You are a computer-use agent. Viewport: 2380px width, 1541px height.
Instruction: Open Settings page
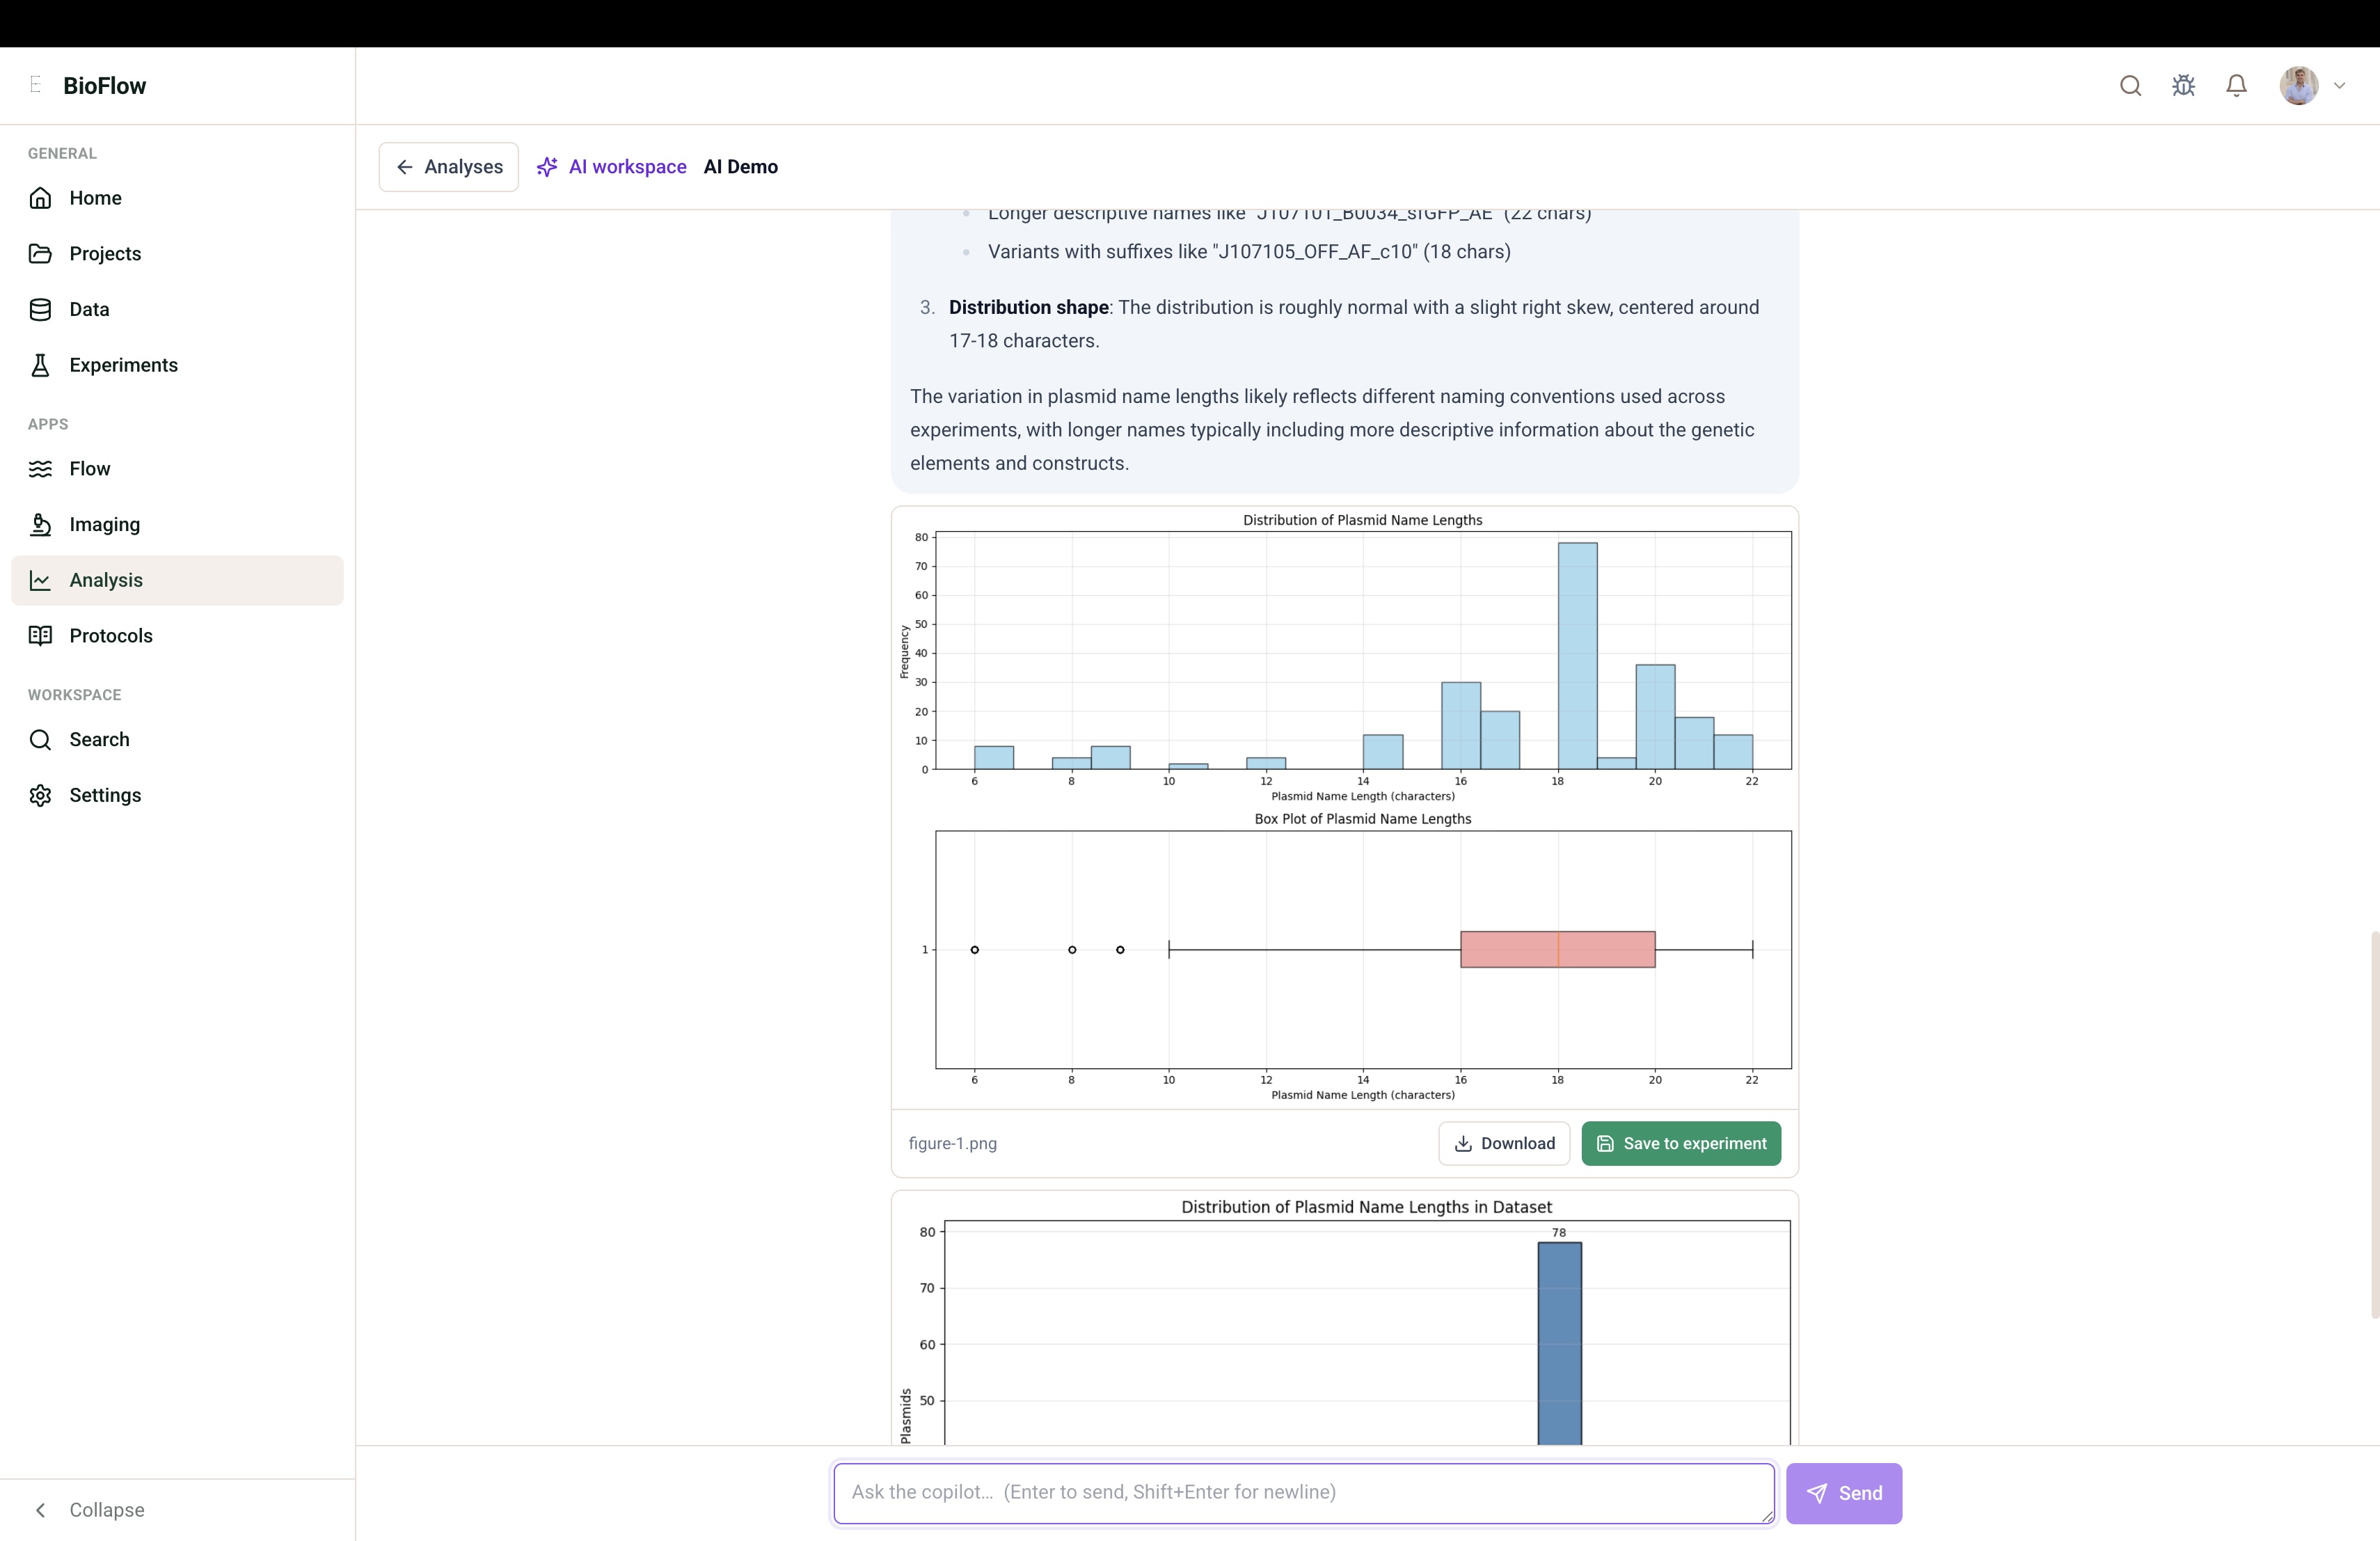[x=177, y=796]
